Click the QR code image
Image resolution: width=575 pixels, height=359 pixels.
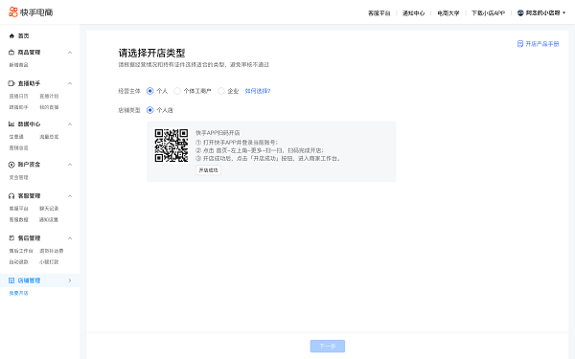172,146
